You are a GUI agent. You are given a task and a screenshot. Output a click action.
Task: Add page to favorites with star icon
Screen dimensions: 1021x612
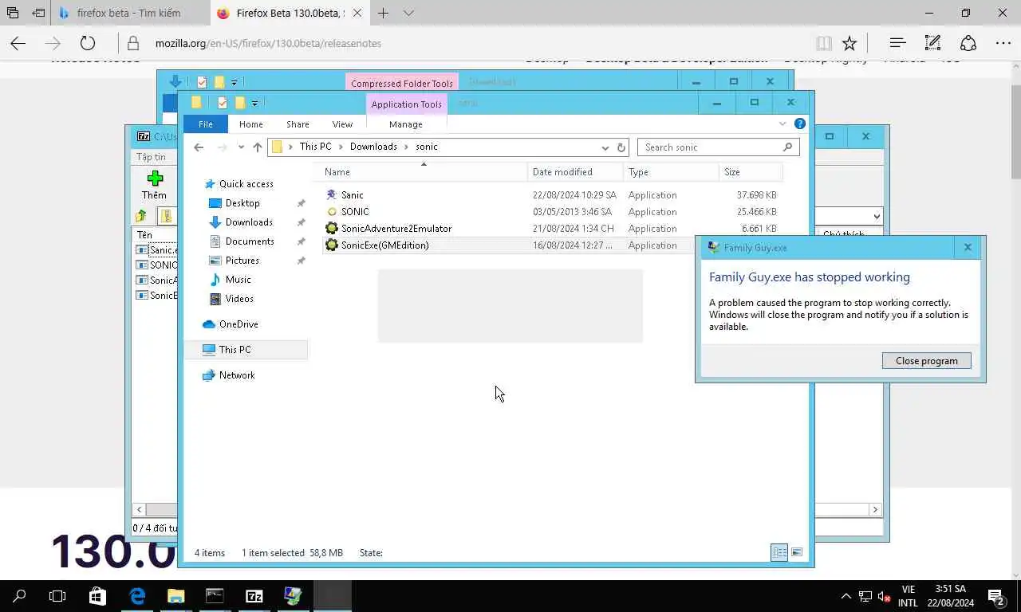coord(850,43)
